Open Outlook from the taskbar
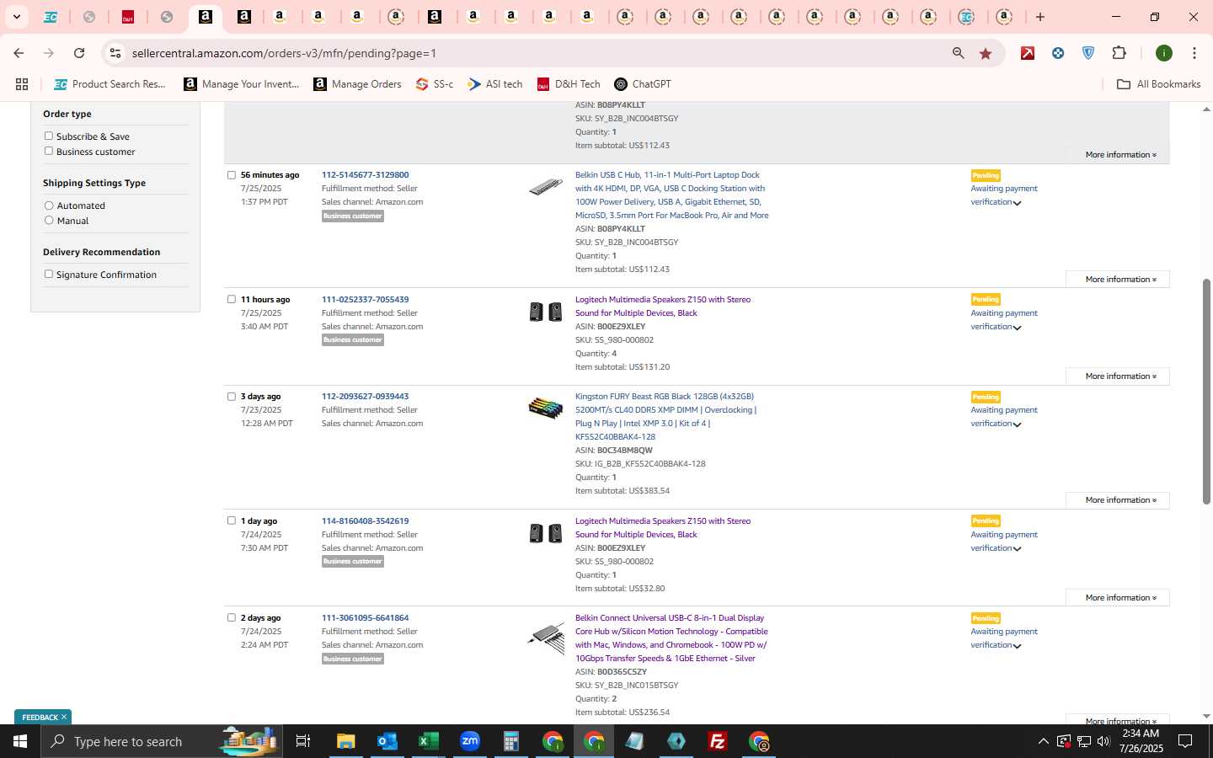The width and height of the screenshot is (1213, 758). click(387, 741)
